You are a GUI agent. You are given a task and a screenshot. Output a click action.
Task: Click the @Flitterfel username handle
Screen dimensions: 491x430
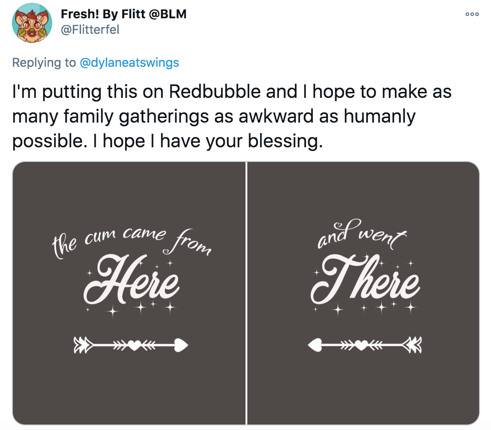pos(90,30)
